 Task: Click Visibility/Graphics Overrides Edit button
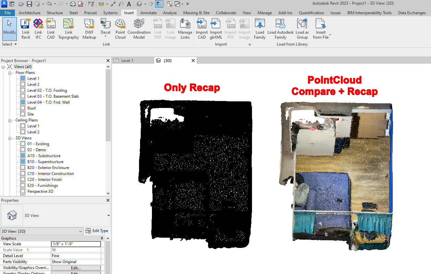coord(76,268)
